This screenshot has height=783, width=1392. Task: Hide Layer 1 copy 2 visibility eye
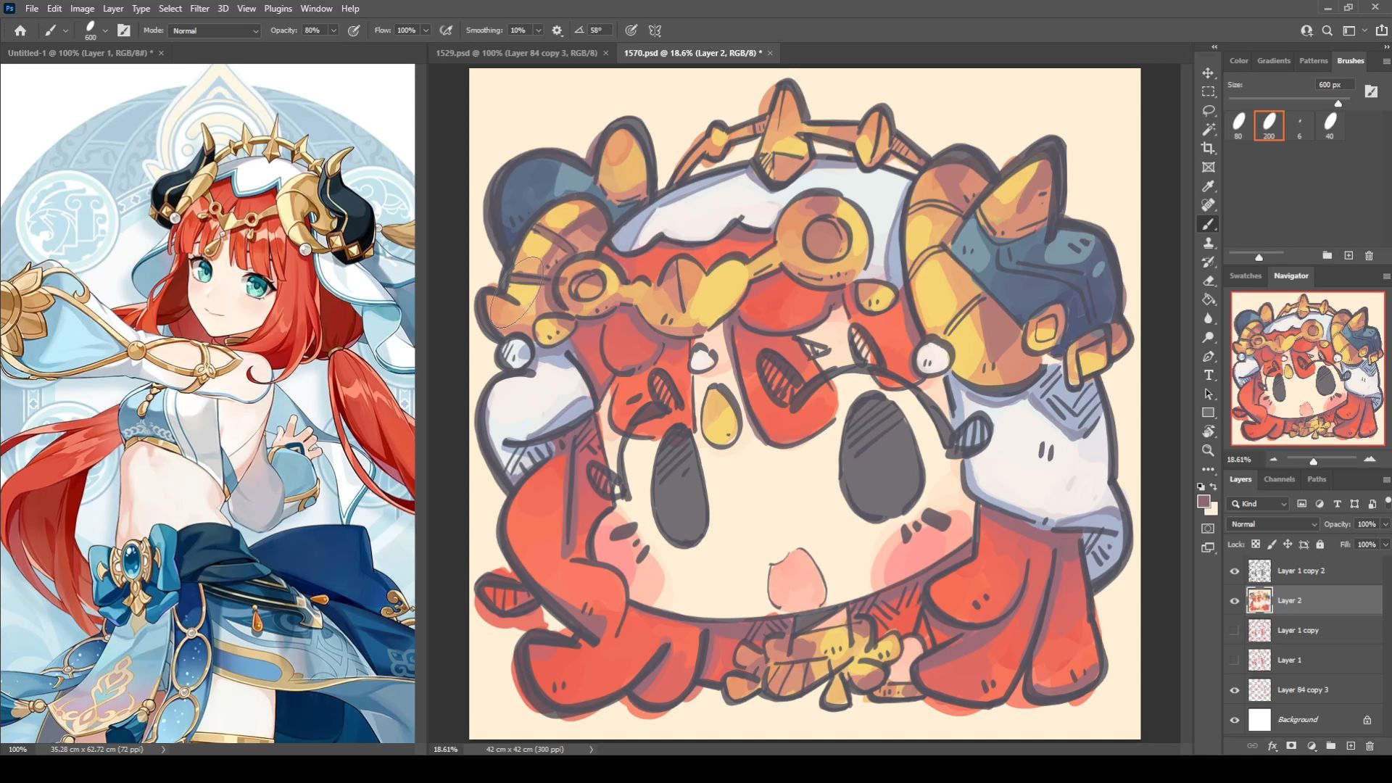1234,571
